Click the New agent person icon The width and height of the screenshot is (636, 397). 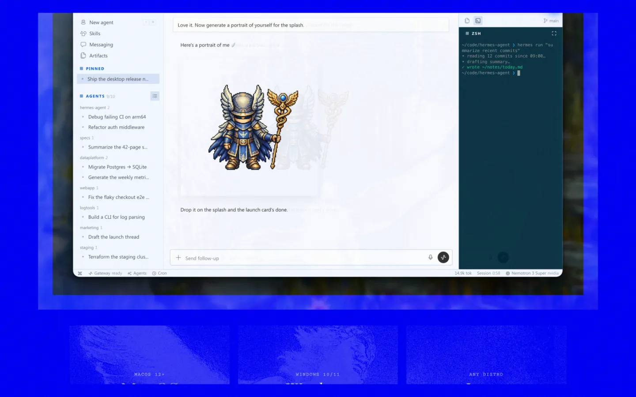tap(83, 22)
